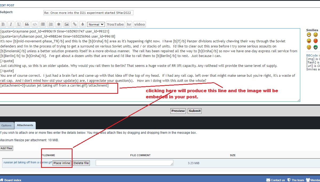Open the russian jet gif attachment link
The image size is (320, 182).
pos(28,162)
